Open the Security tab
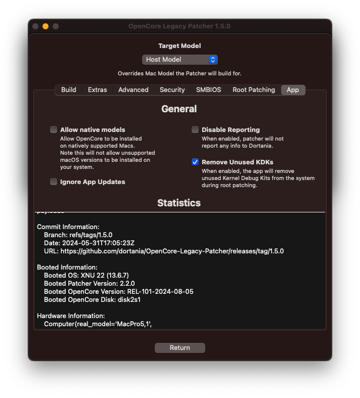 172,90
